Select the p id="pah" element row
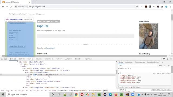Image resolution: width=173 pixels, height=97 pixels. point(58,75)
